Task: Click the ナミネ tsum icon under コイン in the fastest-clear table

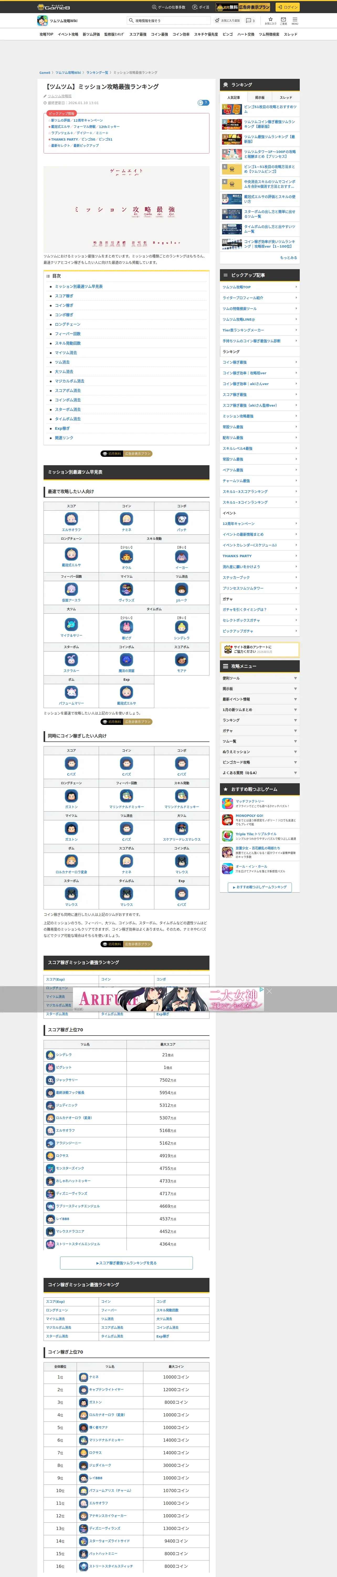Action: [x=126, y=519]
